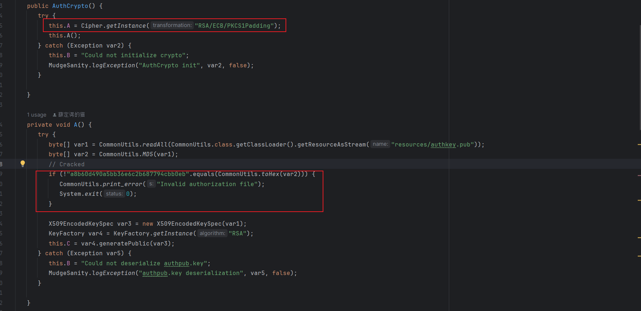Screen dimensions: 641x311
Task: Click the var2 in catch (Exception var2)
Action: [x=113, y=46]
